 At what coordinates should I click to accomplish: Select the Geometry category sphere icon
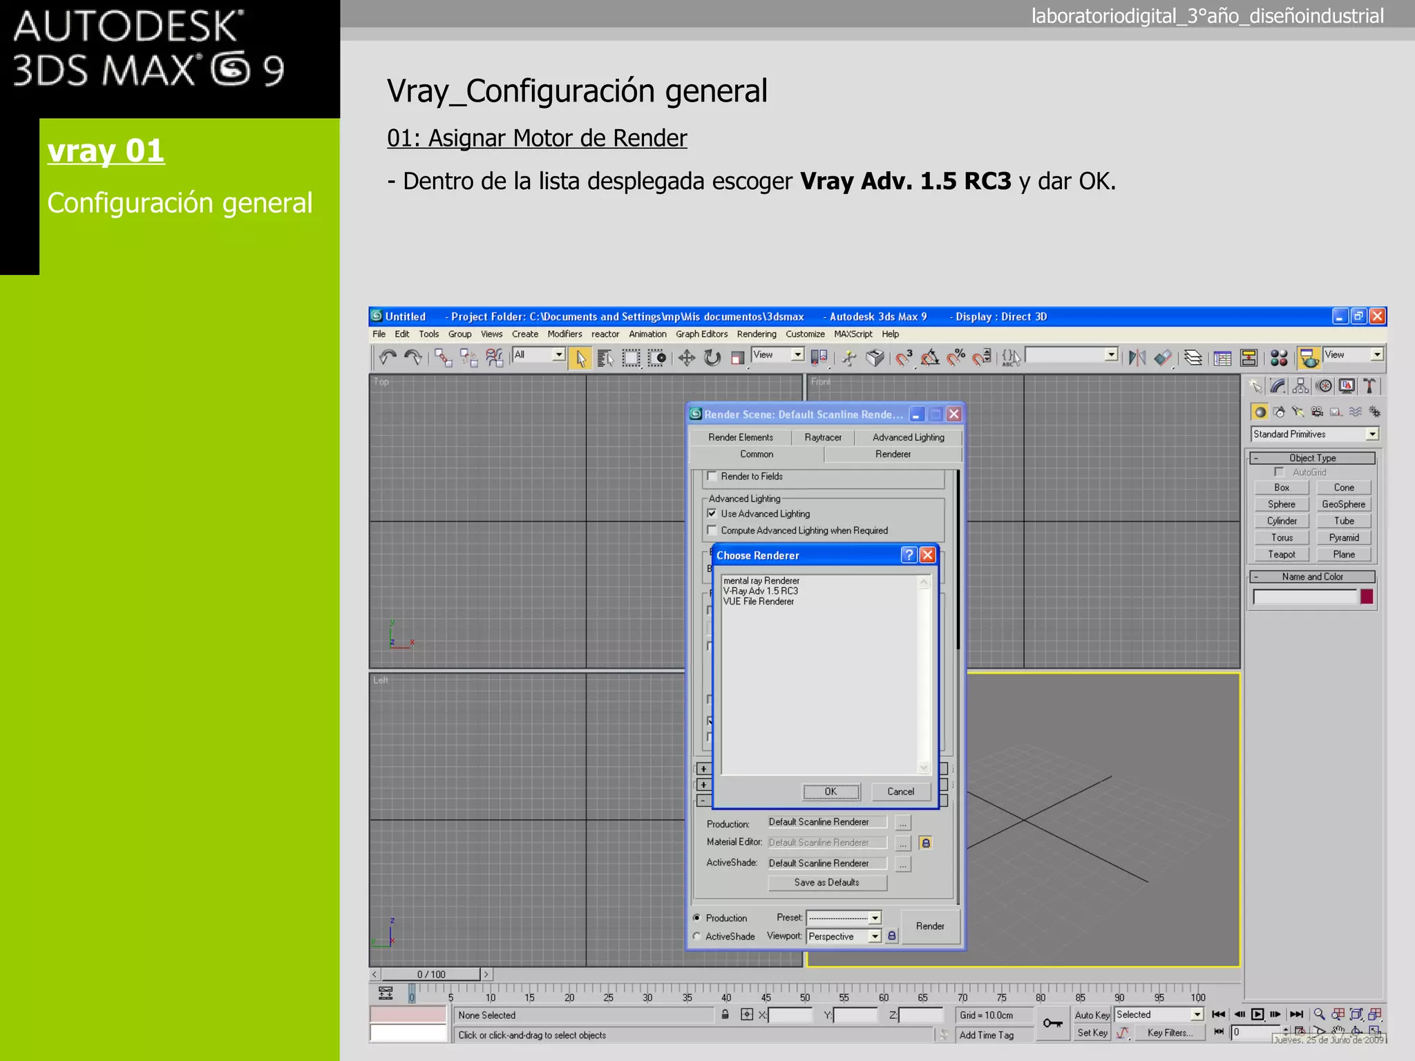(1260, 412)
